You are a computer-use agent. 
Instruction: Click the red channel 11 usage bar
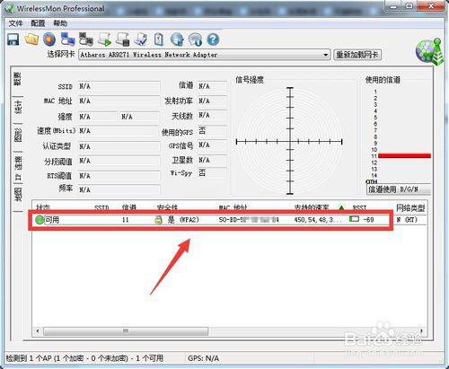tap(404, 155)
